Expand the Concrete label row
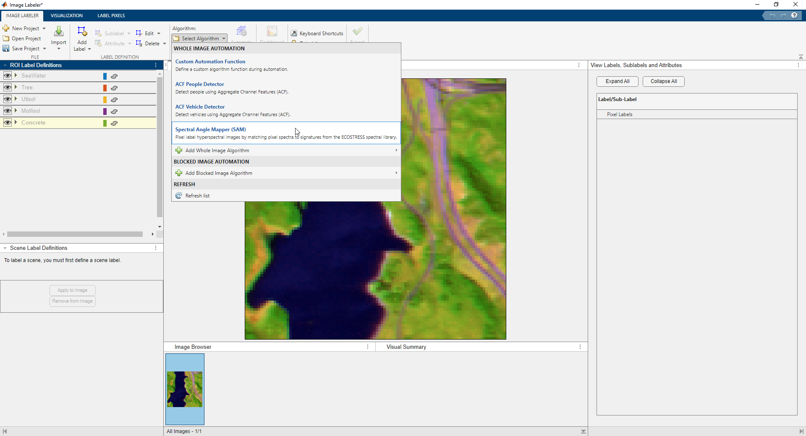This screenshot has width=806, height=436. [16, 122]
